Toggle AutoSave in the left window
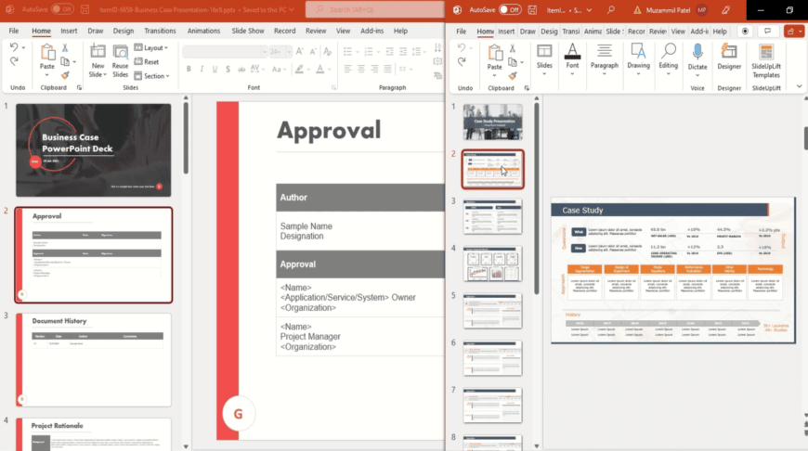 point(62,9)
